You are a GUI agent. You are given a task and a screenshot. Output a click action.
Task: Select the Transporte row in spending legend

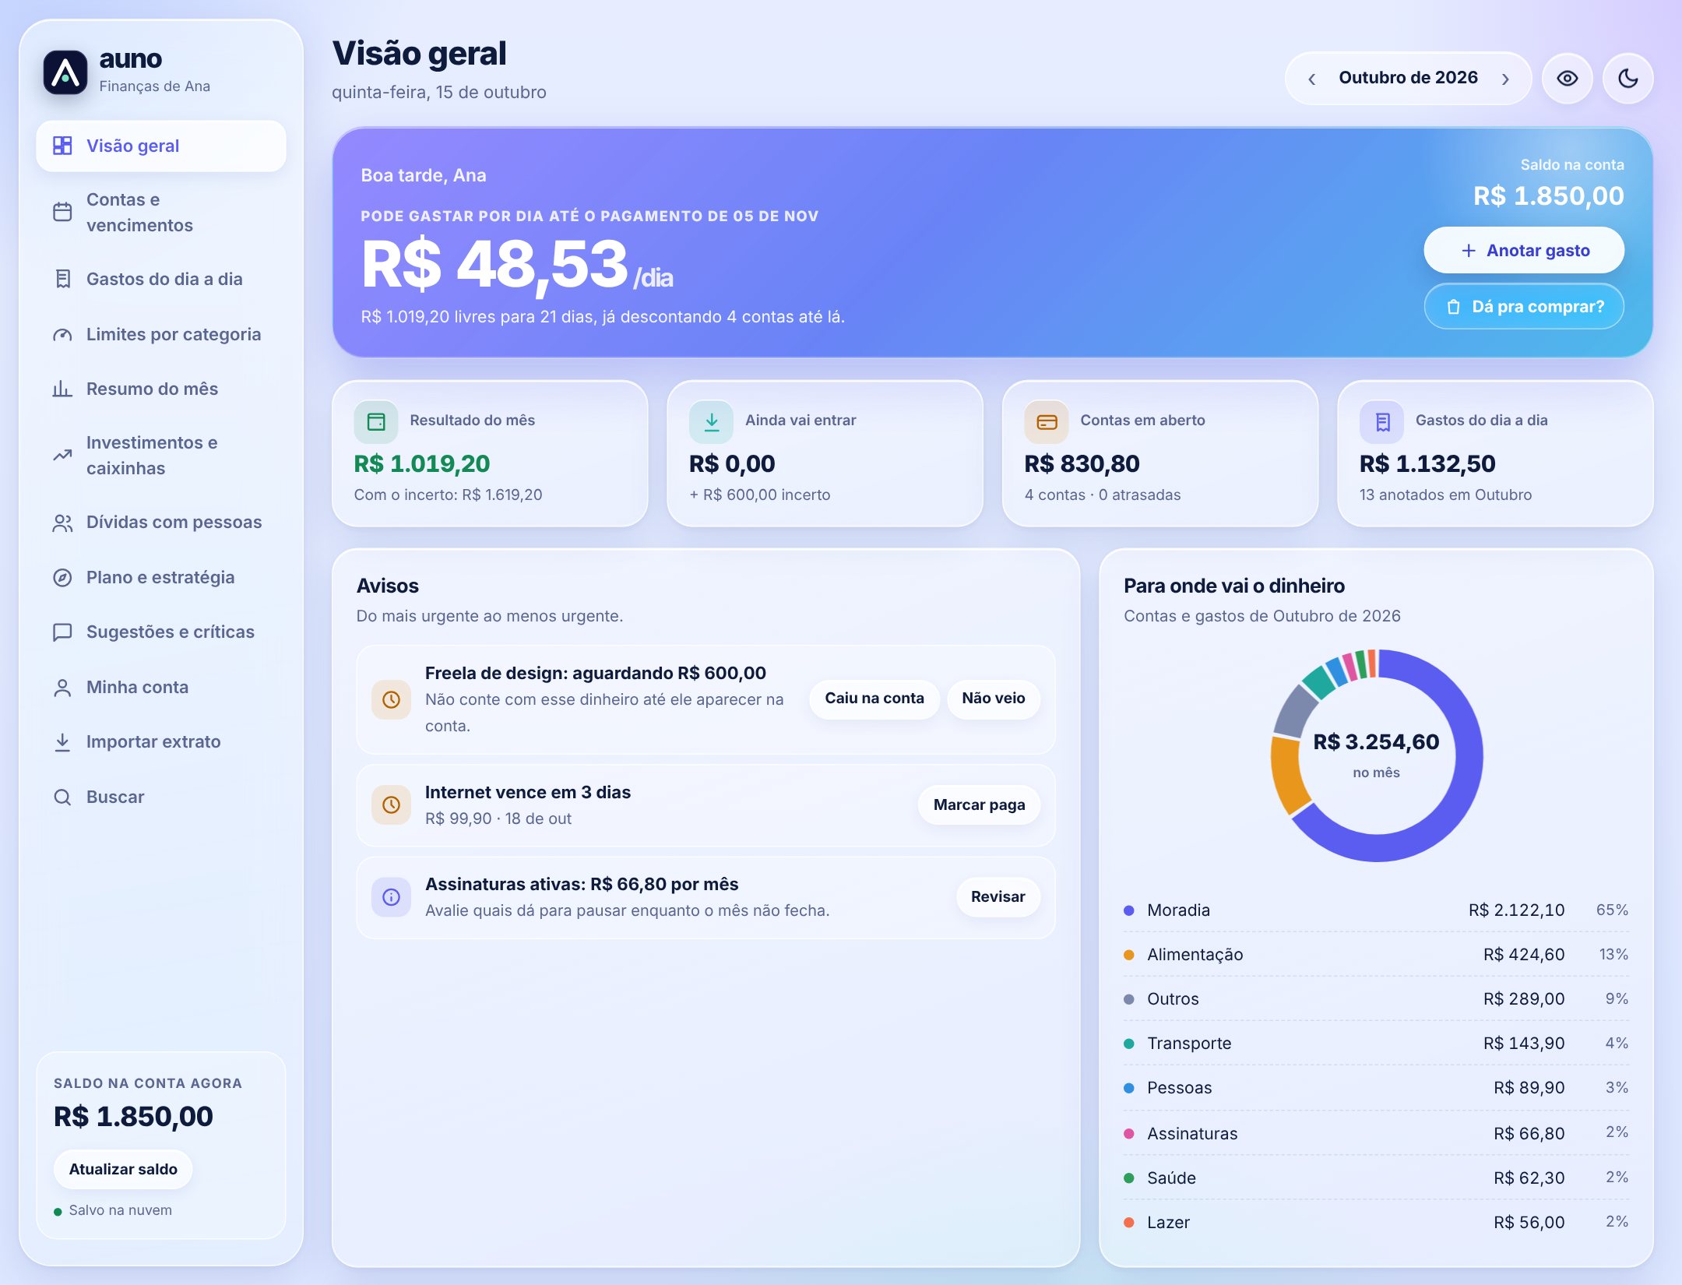(1376, 1043)
